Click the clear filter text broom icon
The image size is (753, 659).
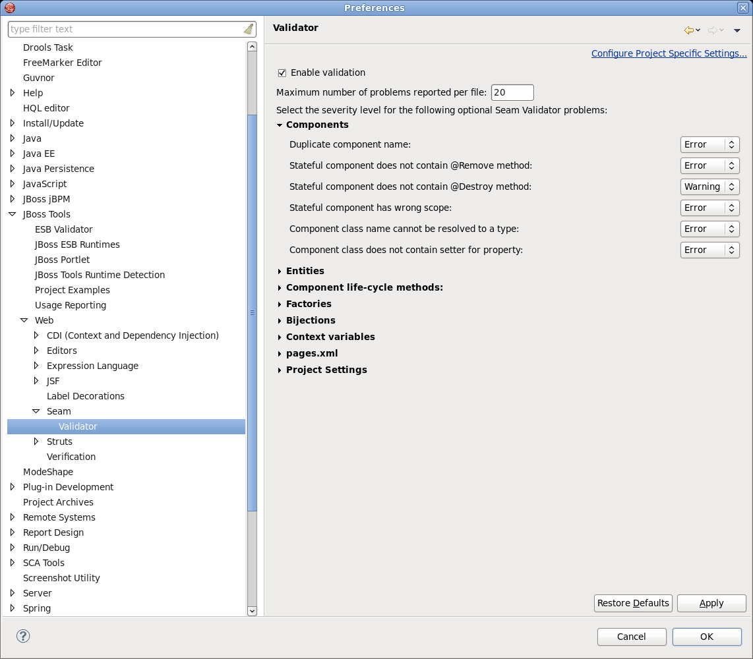(248, 29)
